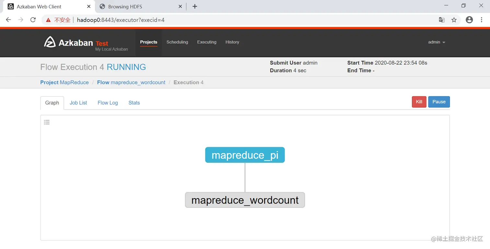Image resolution: width=490 pixels, height=249 pixels.
Task: Reload the page with the refresh icon
Action: coord(33,20)
